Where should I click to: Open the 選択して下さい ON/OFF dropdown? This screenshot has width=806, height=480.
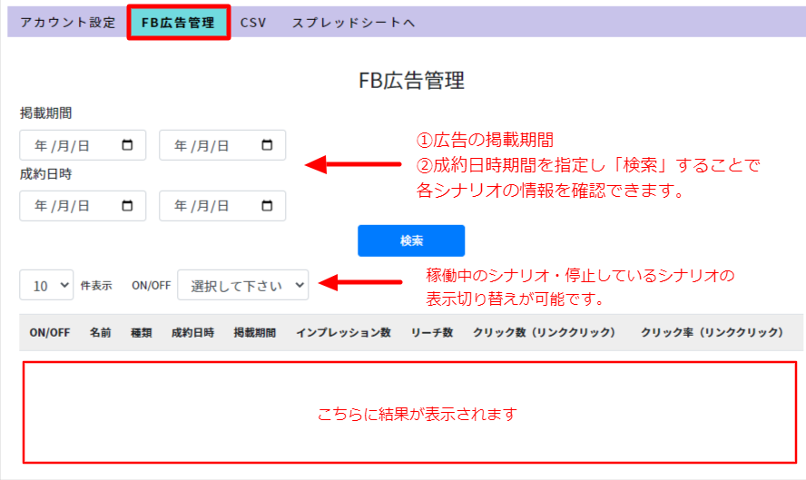click(x=242, y=285)
